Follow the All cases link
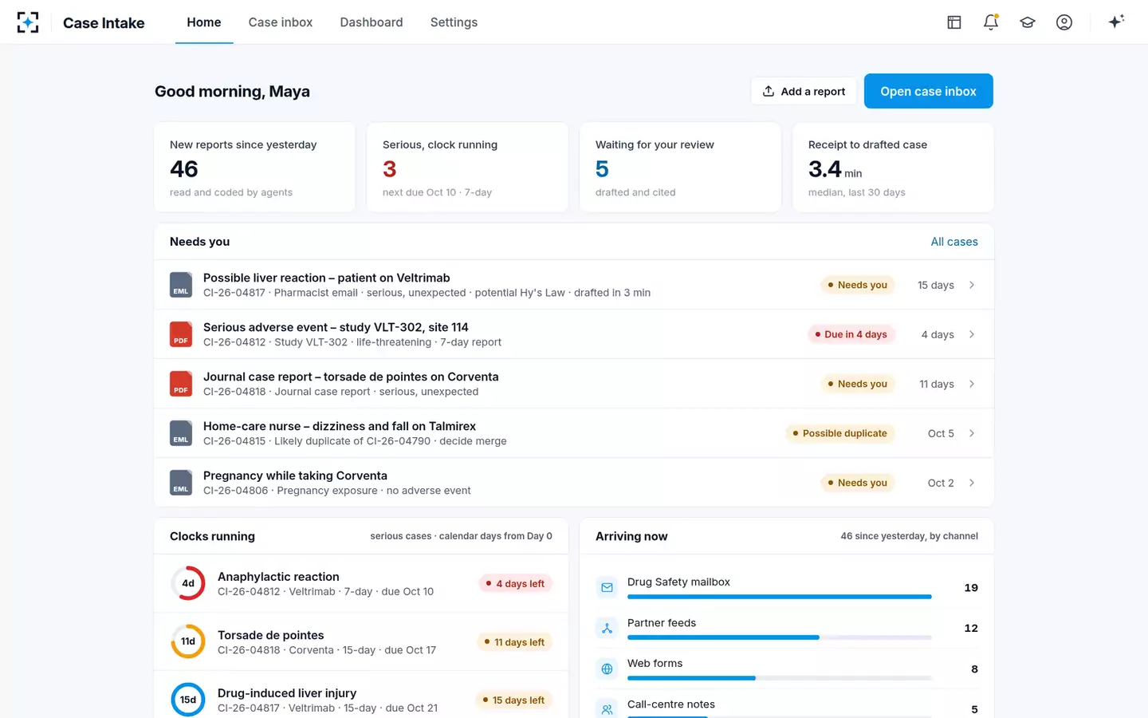Viewport: 1148px width, 718px height. tap(954, 242)
